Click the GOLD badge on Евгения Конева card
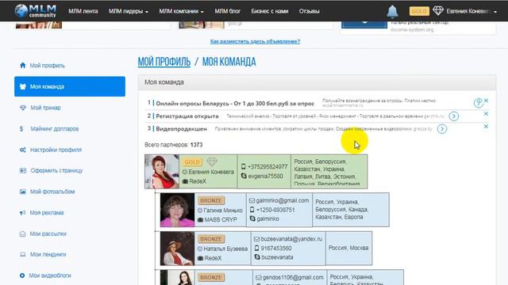The width and height of the screenshot is (508, 285). coord(192,161)
